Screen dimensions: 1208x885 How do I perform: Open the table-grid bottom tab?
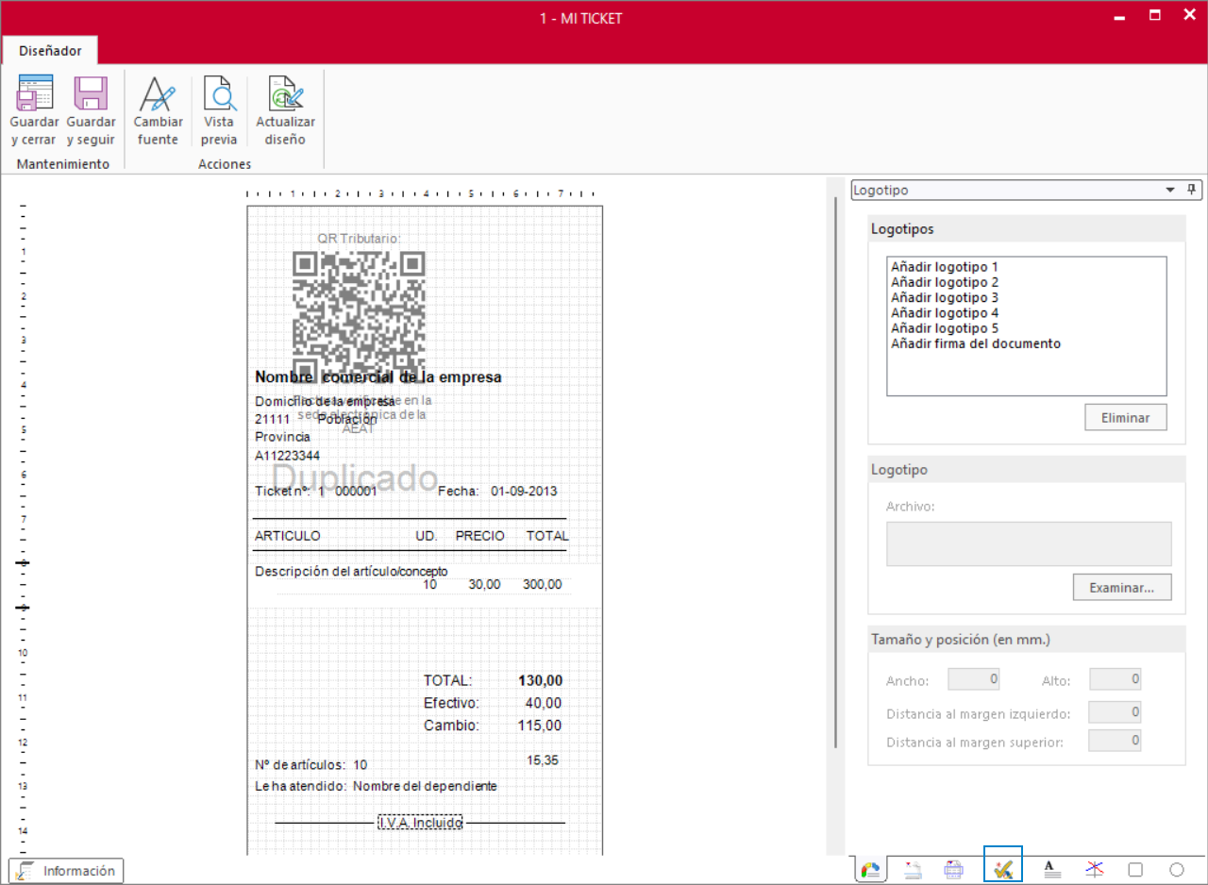coord(954,870)
